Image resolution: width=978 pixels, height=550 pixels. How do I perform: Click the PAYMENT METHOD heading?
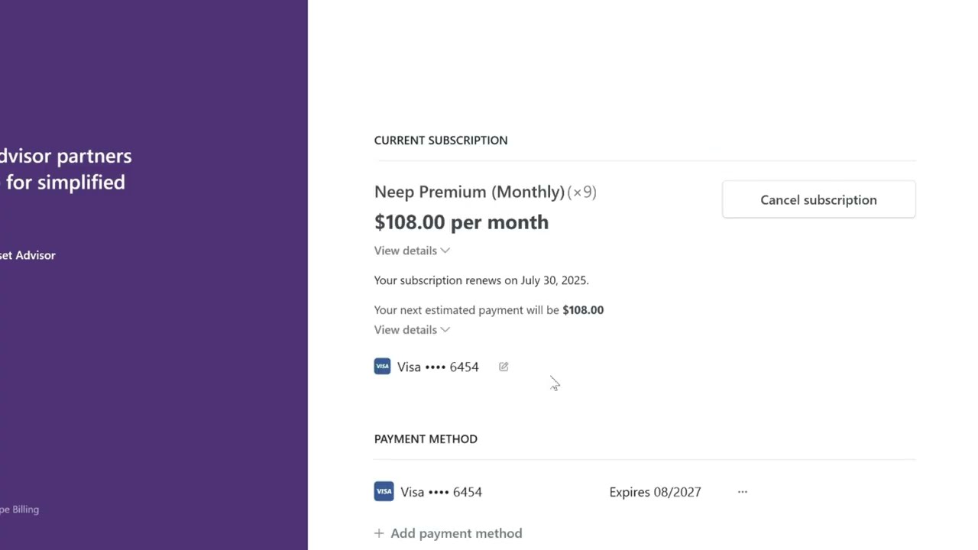coord(426,439)
